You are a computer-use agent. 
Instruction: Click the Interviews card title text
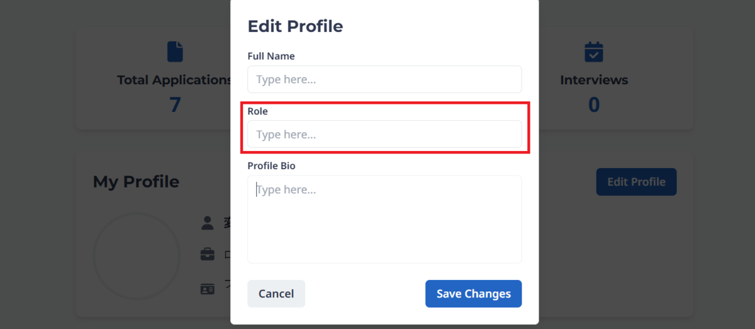pyautogui.click(x=594, y=81)
